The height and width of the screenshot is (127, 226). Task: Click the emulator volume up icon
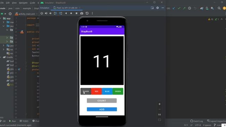[x=46, y=13]
